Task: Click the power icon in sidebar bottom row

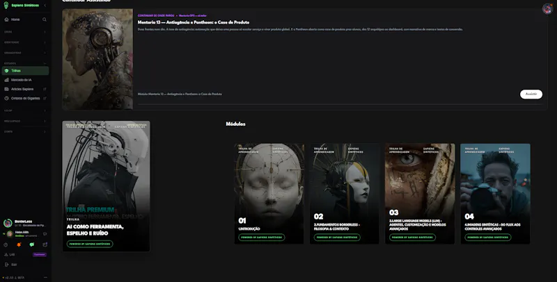Action: coord(6,244)
